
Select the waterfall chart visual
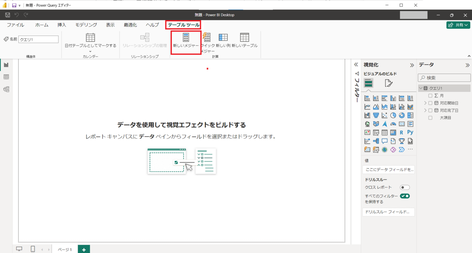point(367,115)
